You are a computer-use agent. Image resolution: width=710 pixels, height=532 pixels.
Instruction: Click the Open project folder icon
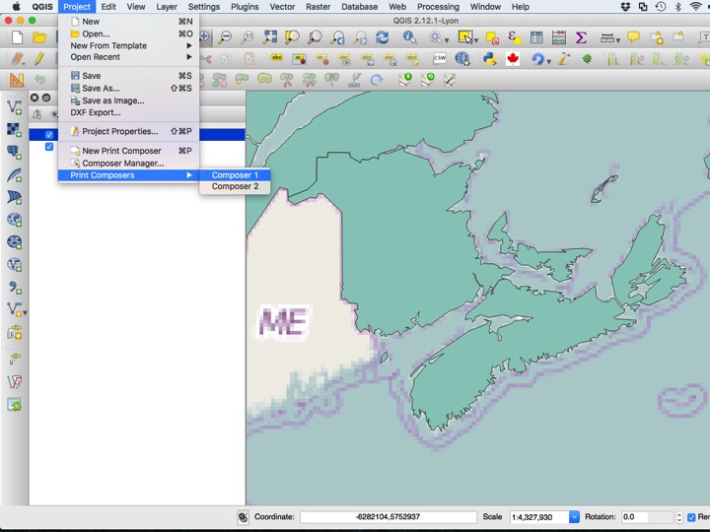pyautogui.click(x=39, y=37)
